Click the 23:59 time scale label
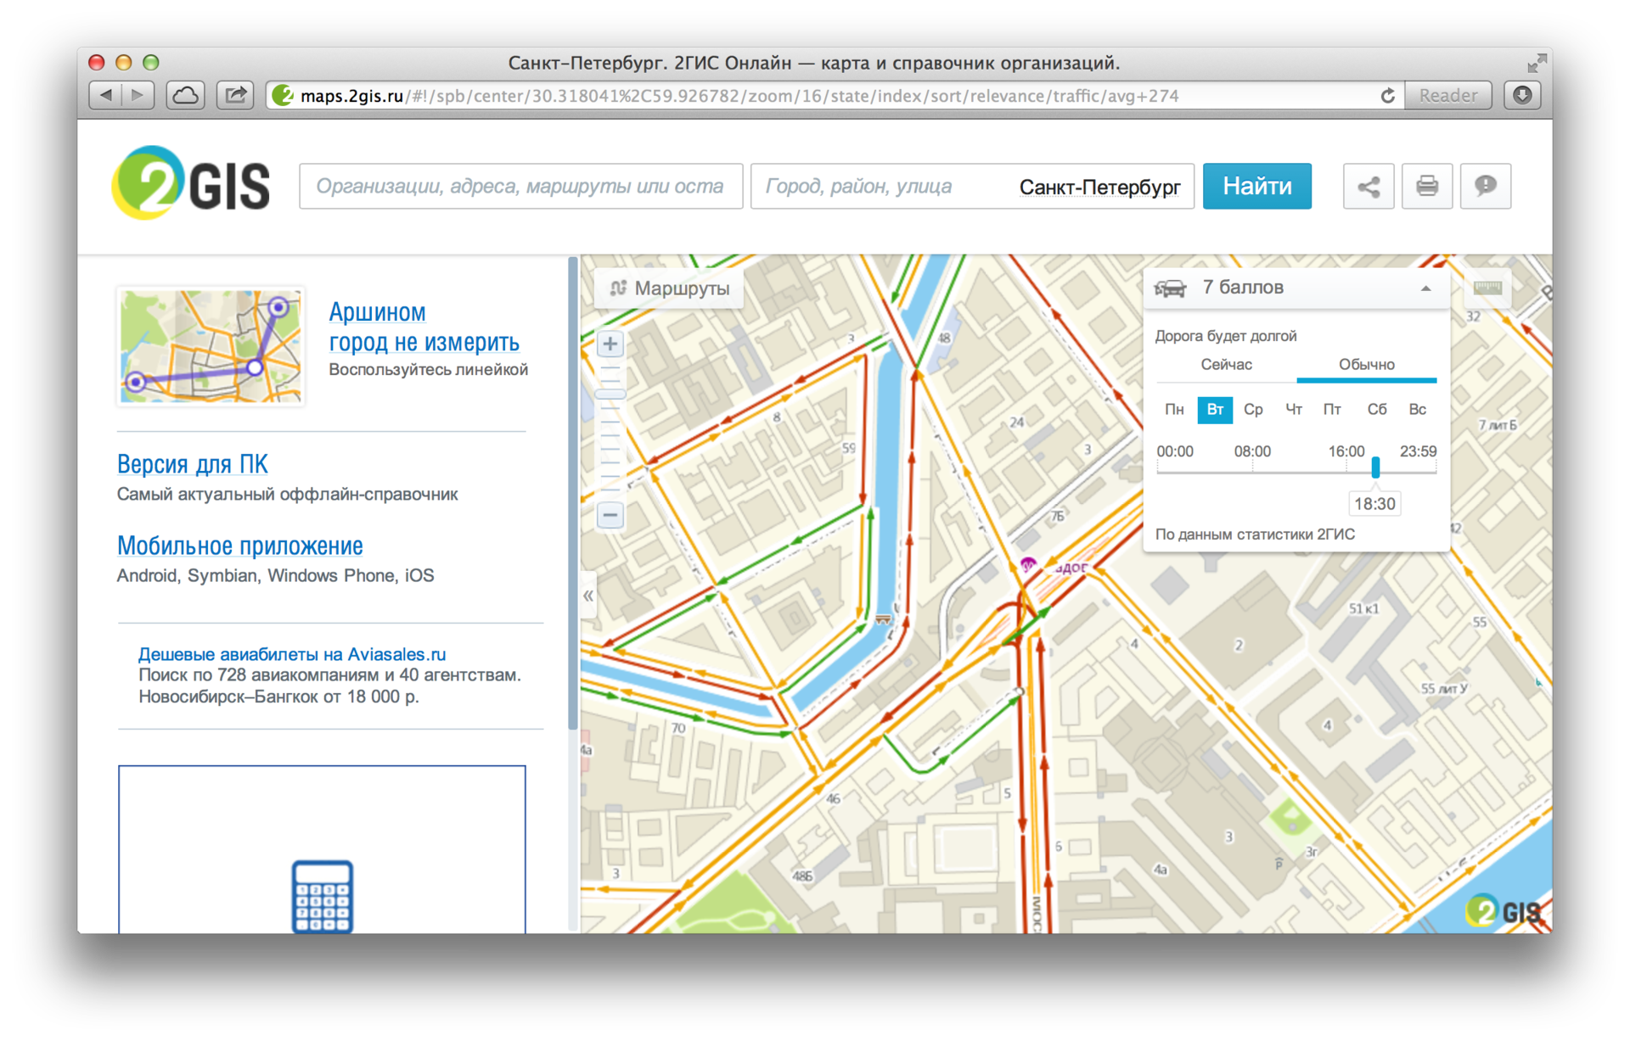The image size is (1630, 1041). 1418,451
